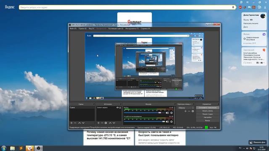Click the OBS preview canvas

(x=145, y=66)
